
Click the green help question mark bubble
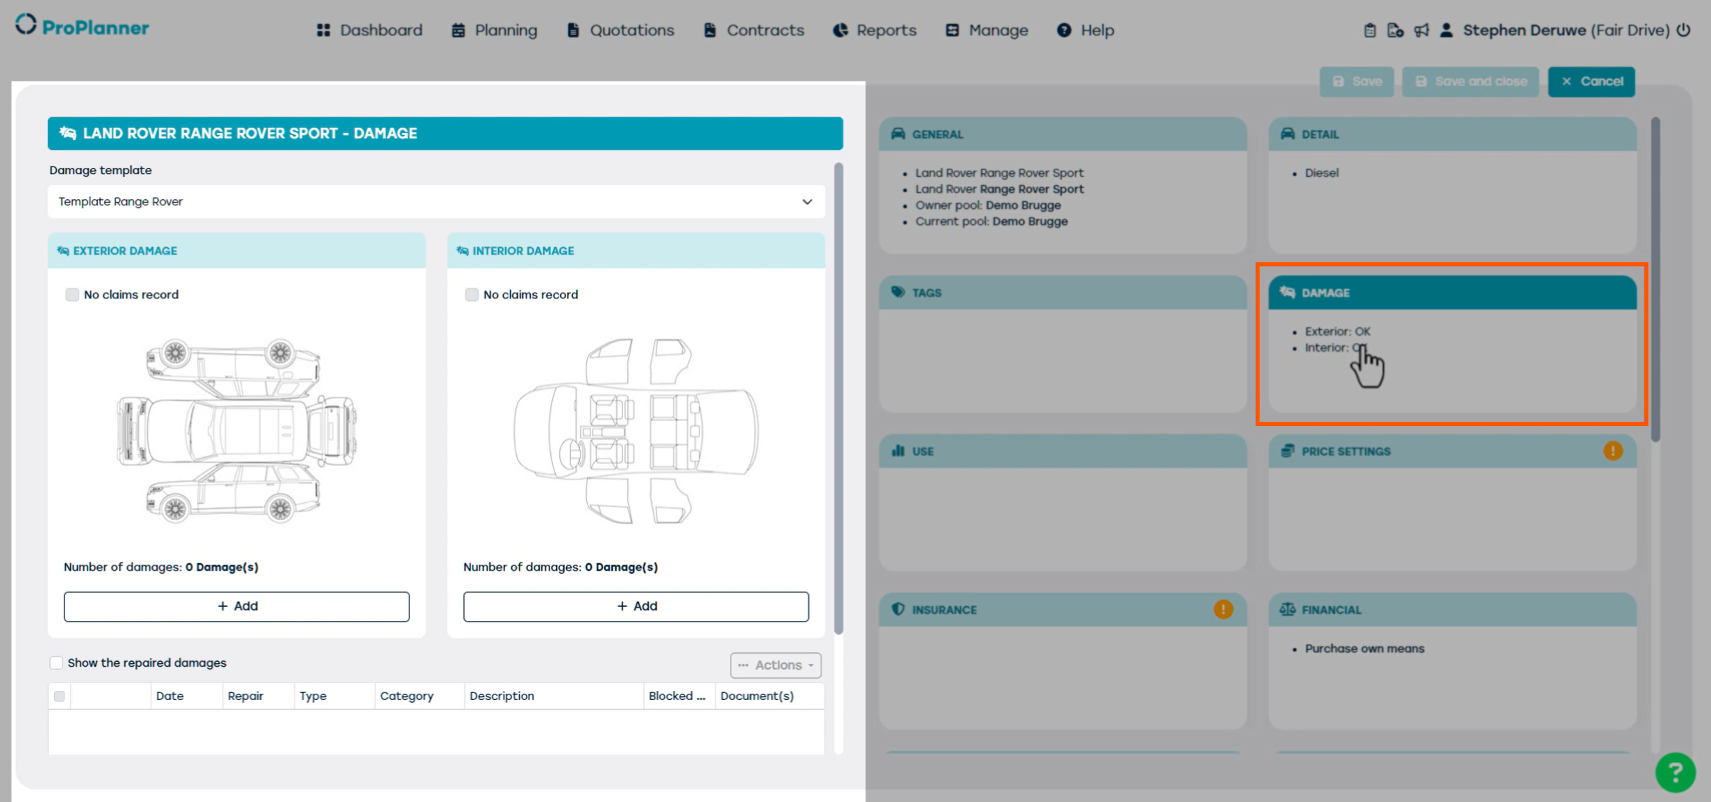point(1674,772)
